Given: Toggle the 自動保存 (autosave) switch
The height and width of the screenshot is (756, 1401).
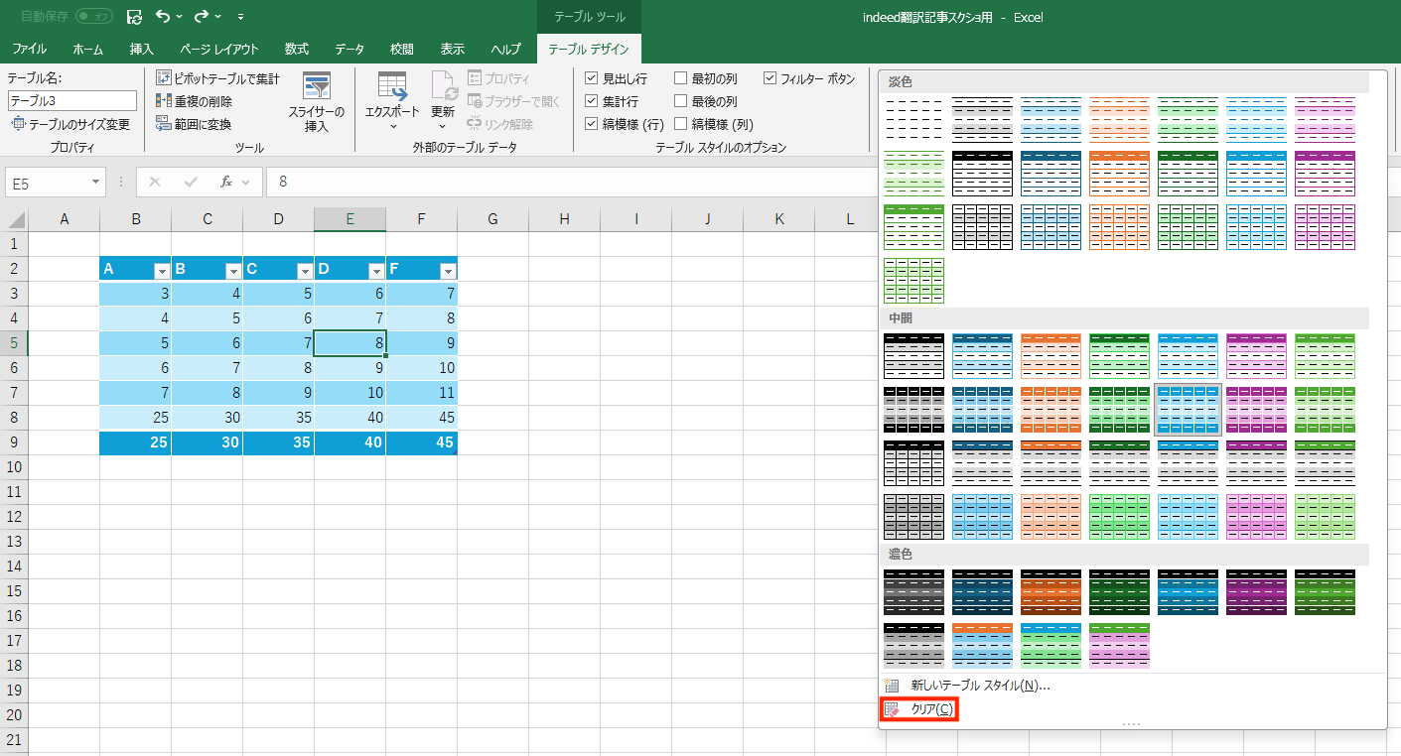Looking at the screenshot, I should (x=94, y=17).
